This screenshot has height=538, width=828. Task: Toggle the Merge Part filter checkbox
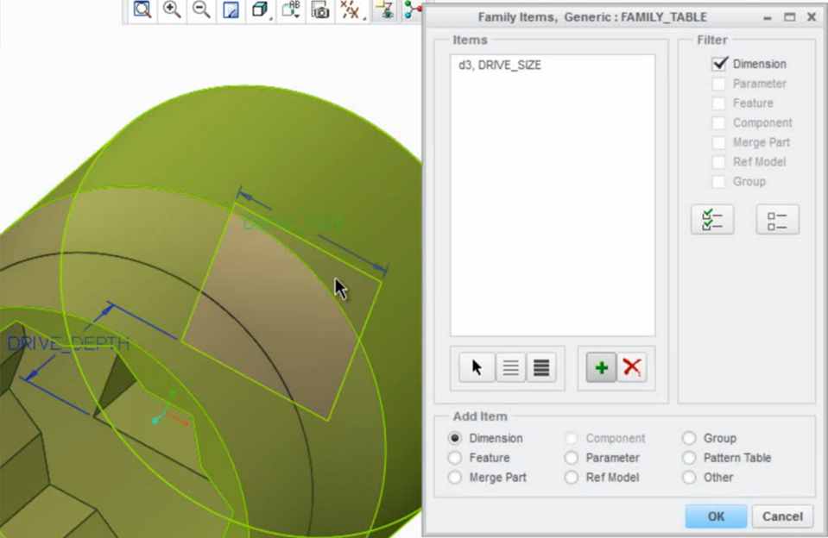718,142
